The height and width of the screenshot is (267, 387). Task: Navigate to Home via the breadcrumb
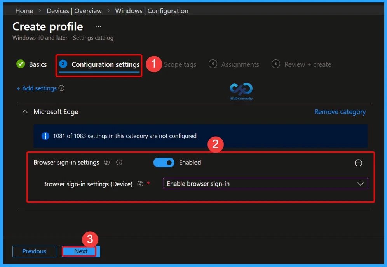pyautogui.click(x=24, y=10)
